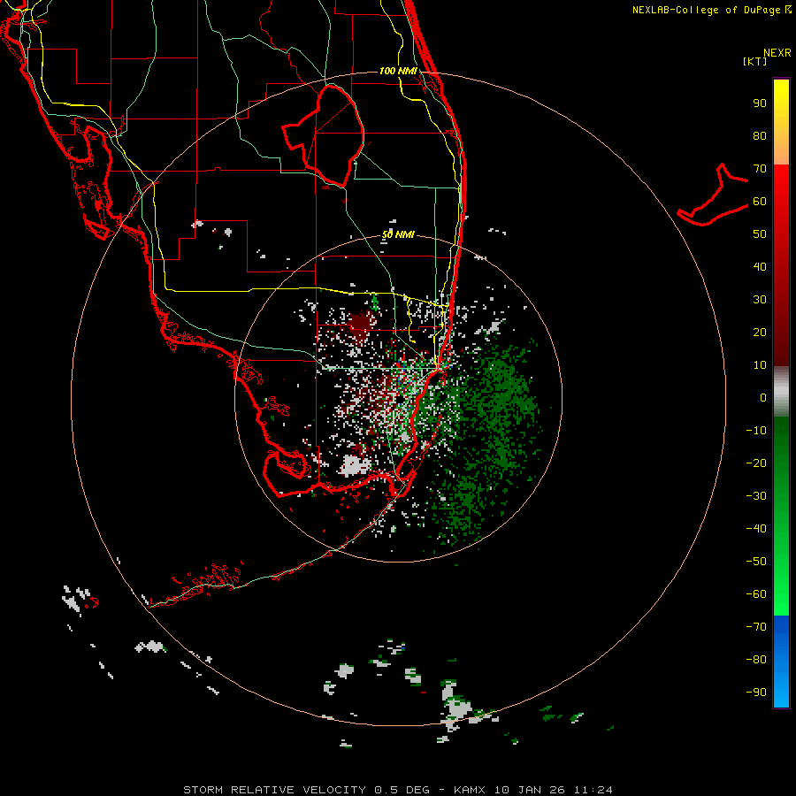Pick the blue bottom segment of color bar
796x796 pixels.
tap(781, 662)
